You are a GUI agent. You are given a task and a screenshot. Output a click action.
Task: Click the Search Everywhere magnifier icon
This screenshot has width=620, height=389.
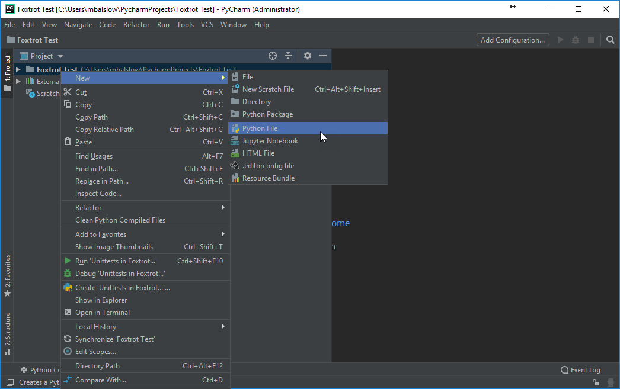coord(611,40)
